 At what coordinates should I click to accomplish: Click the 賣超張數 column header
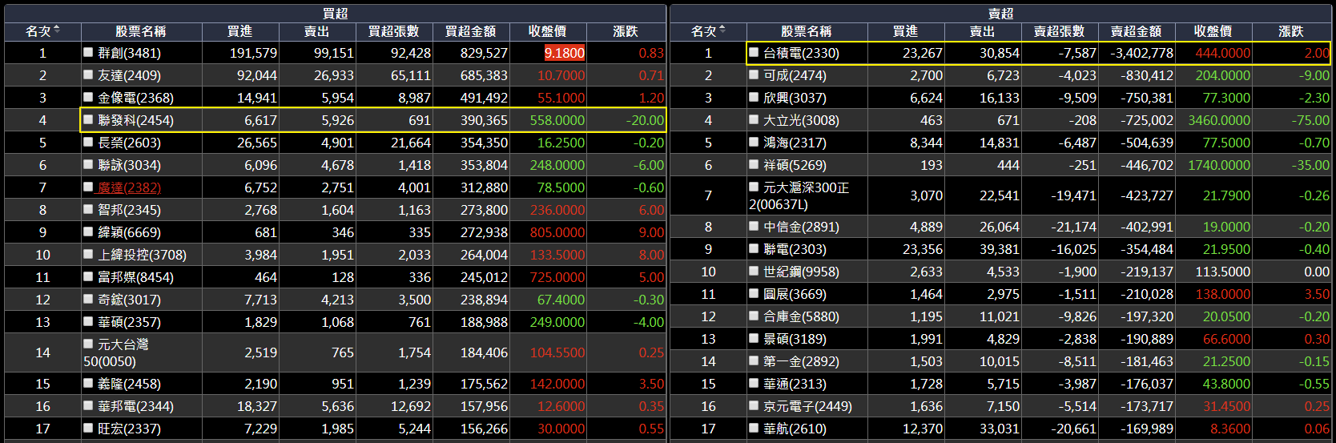point(1059,31)
